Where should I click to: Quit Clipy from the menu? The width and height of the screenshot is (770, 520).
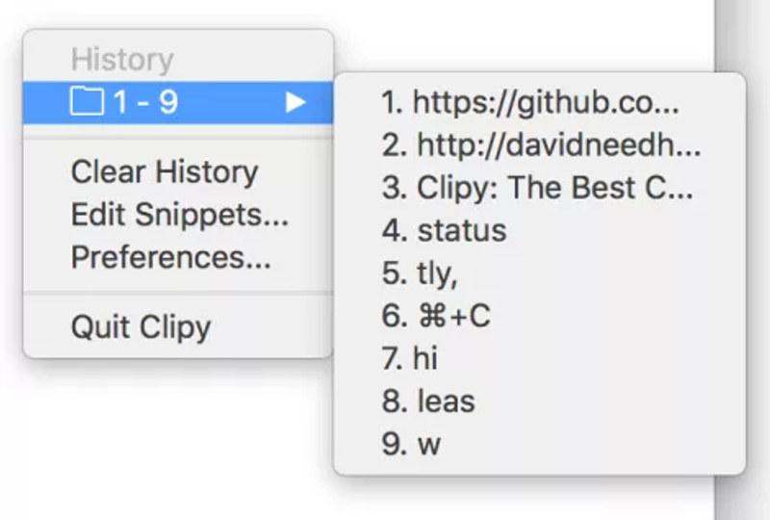(x=141, y=327)
